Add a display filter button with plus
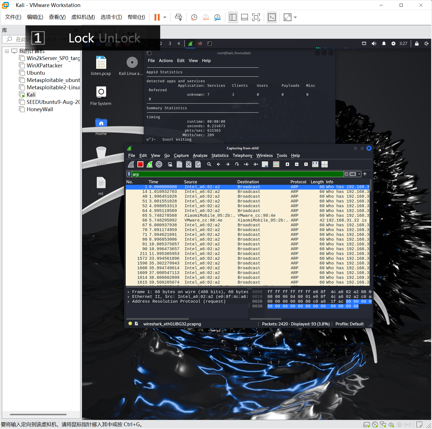432x429 pixels. click(365, 174)
